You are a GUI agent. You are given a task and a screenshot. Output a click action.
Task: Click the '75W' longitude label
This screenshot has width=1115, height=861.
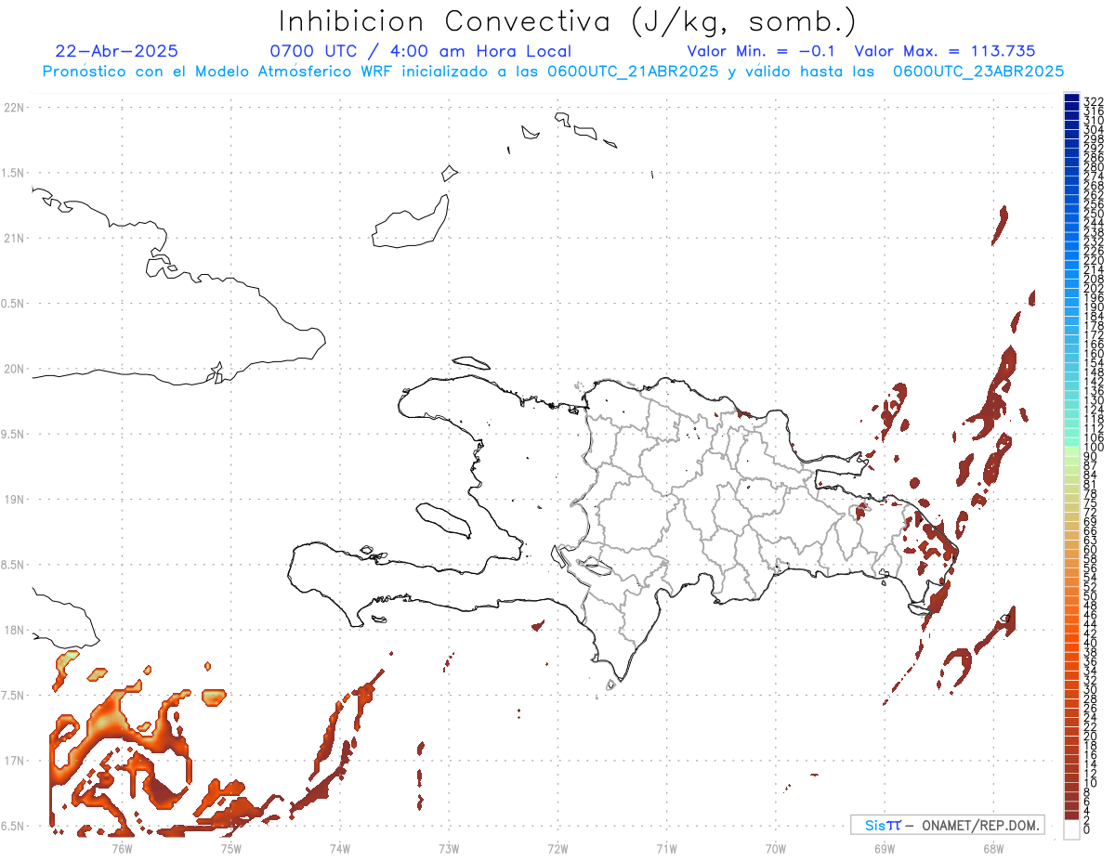(230, 848)
